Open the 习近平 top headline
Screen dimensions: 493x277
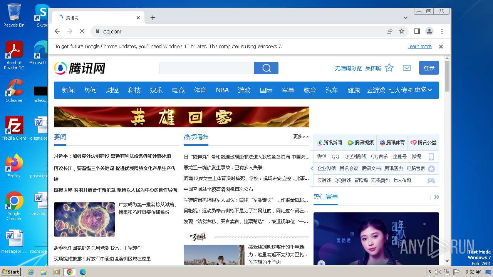click(x=112, y=156)
